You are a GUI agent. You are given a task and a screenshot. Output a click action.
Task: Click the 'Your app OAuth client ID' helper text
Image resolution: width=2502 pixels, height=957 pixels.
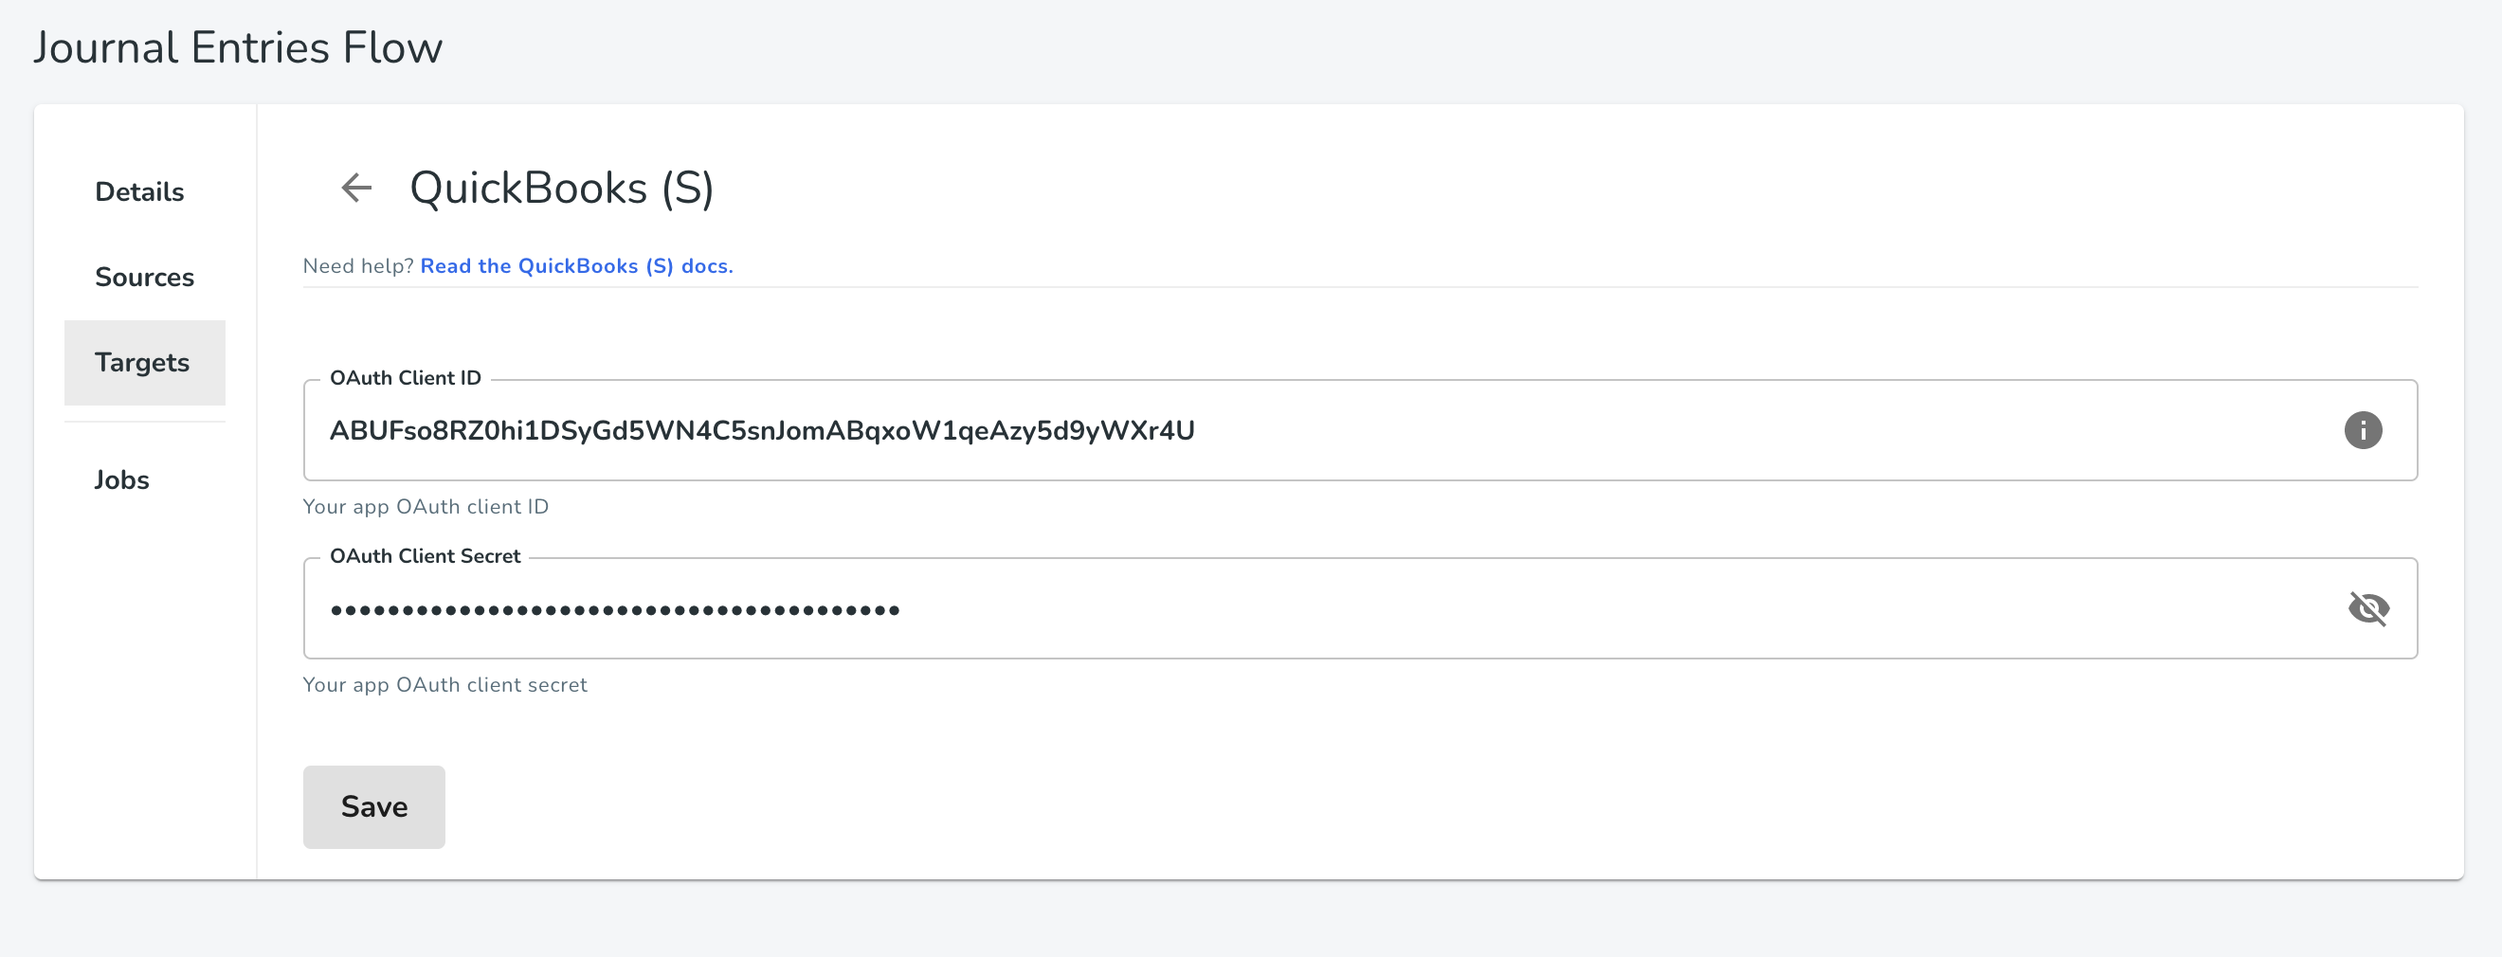point(426,507)
